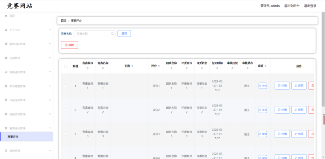The width and height of the screenshot is (325, 159).
Task: Click the sort arrows next to 审核 header
Action: point(266,66)
